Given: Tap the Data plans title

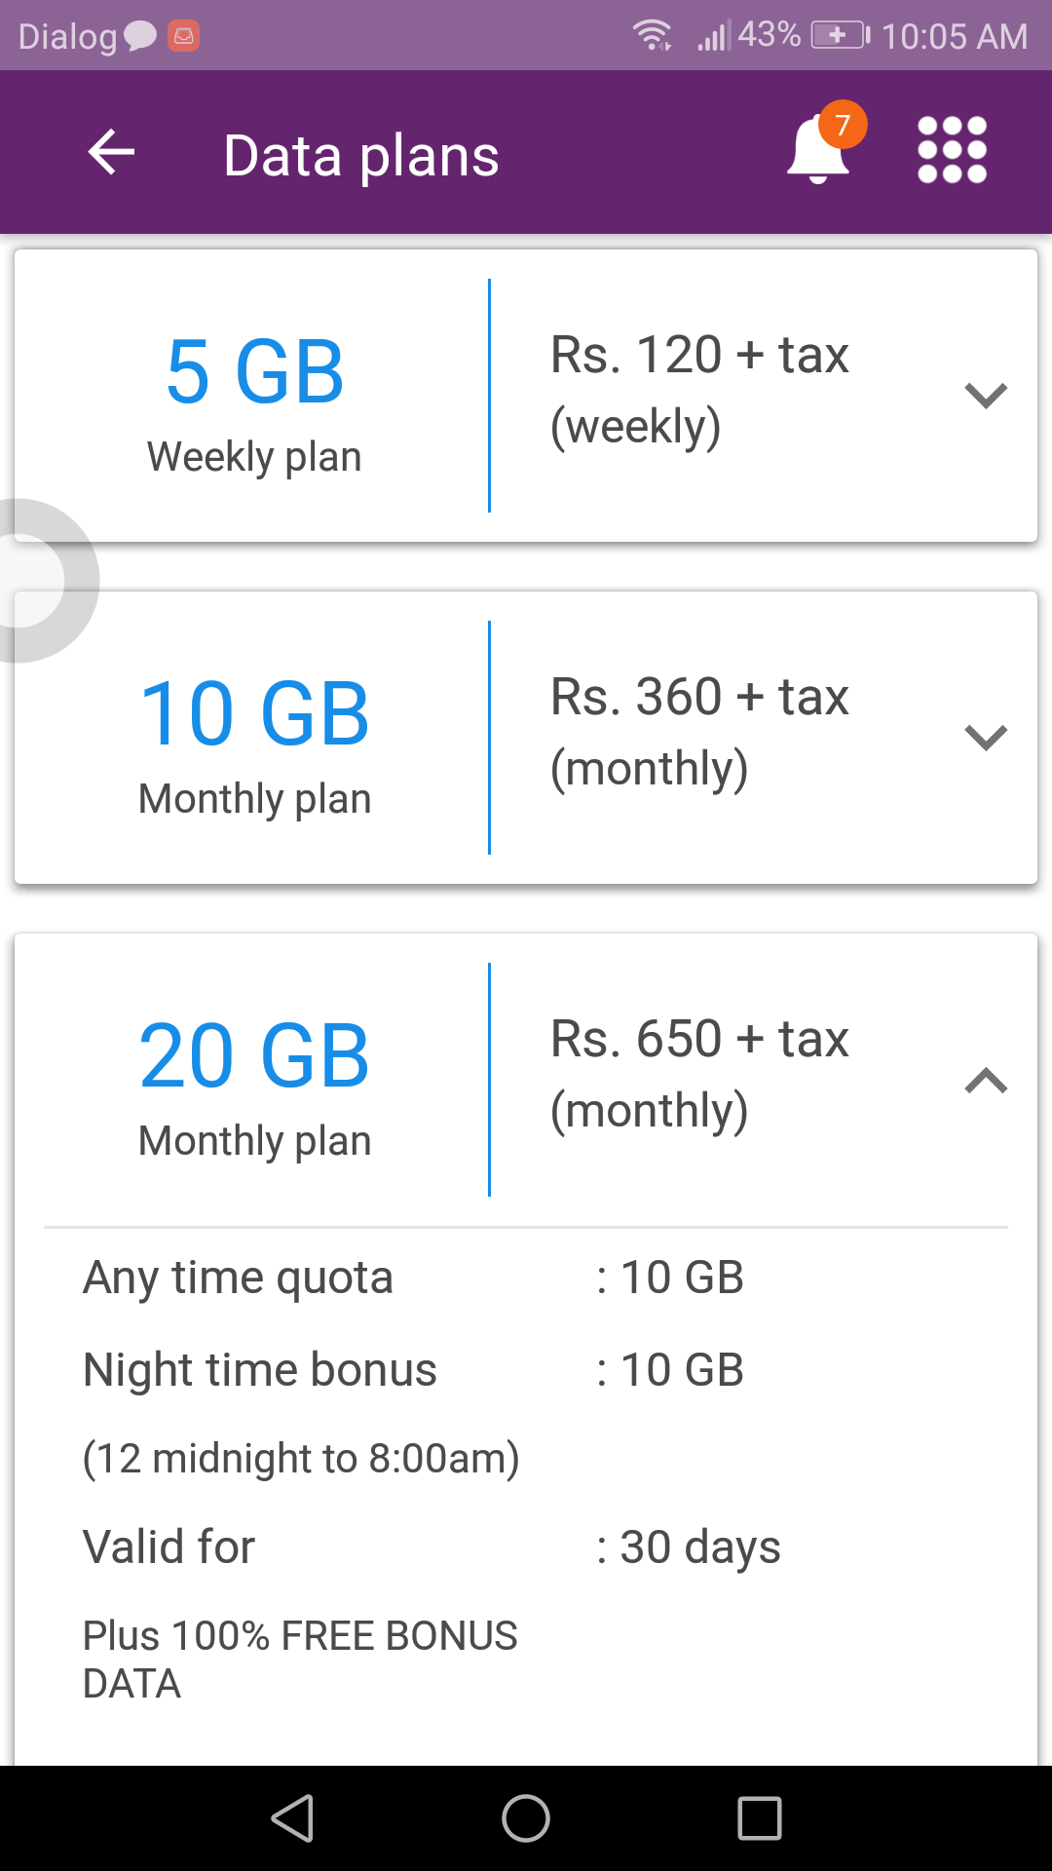Looking at the screenshot, I should 361,156.
